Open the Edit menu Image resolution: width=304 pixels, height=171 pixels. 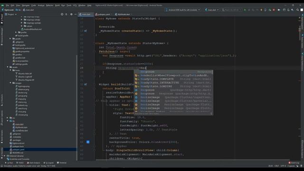coord(12,5)
